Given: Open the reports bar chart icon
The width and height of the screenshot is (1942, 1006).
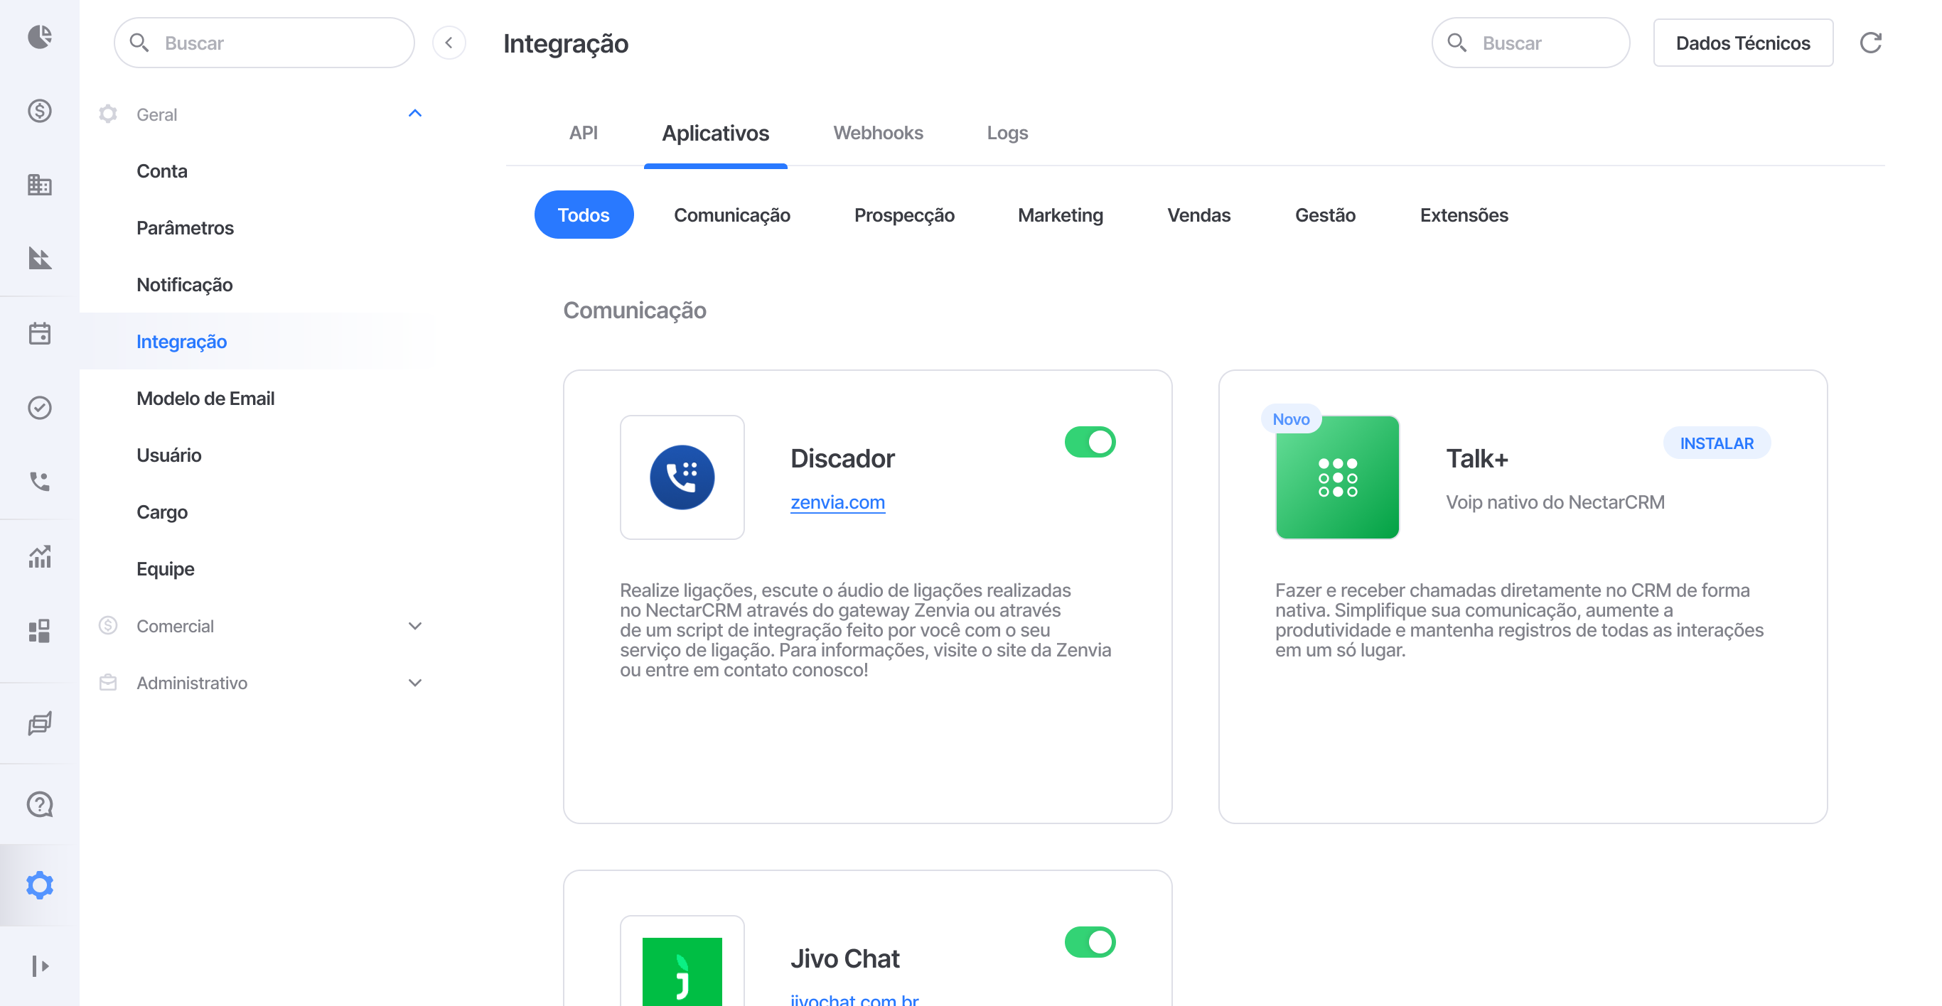Looking at the screenshot, I should (x=39, y=557).
